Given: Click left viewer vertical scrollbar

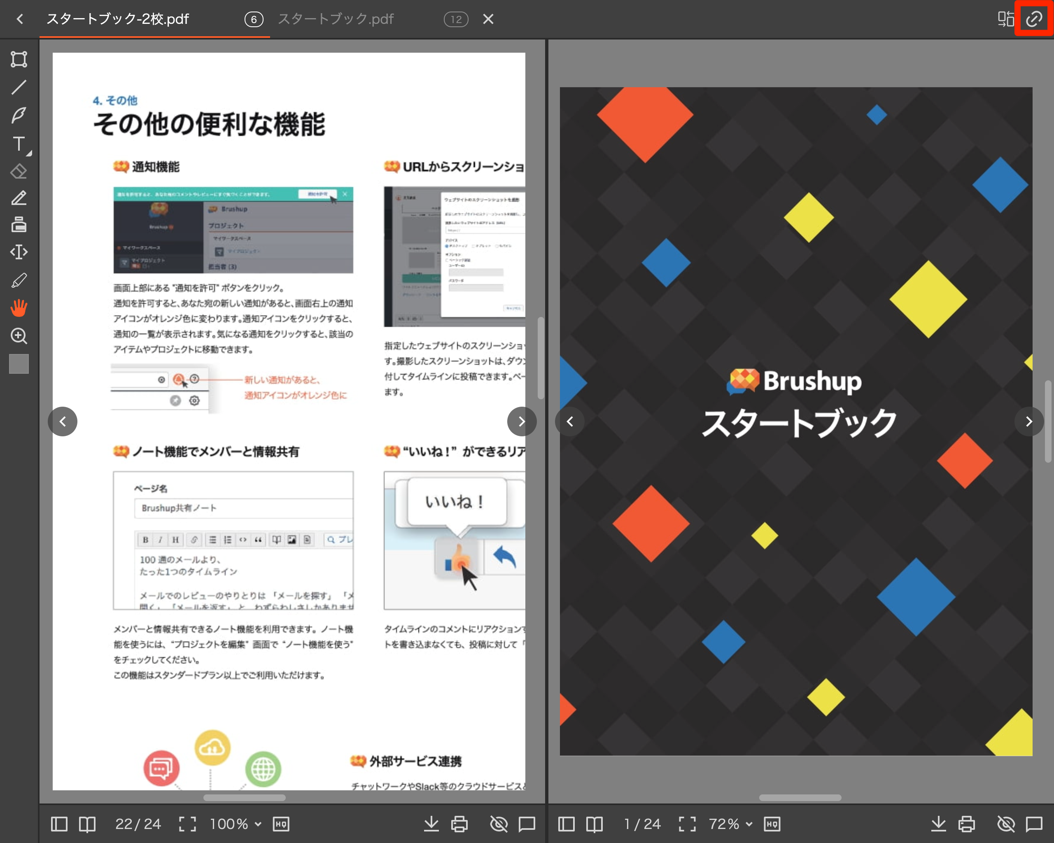Looking at the screenshot, I should coord(541,358).
